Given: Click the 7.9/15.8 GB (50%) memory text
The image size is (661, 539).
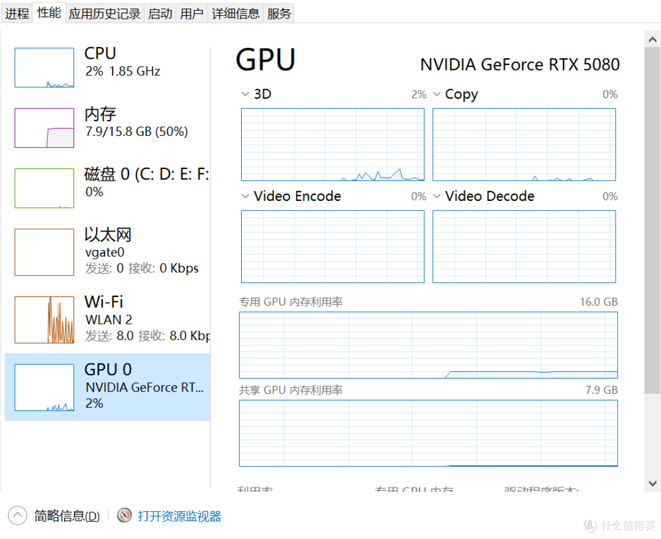Looking at the screenshot, I should (136, 132).
